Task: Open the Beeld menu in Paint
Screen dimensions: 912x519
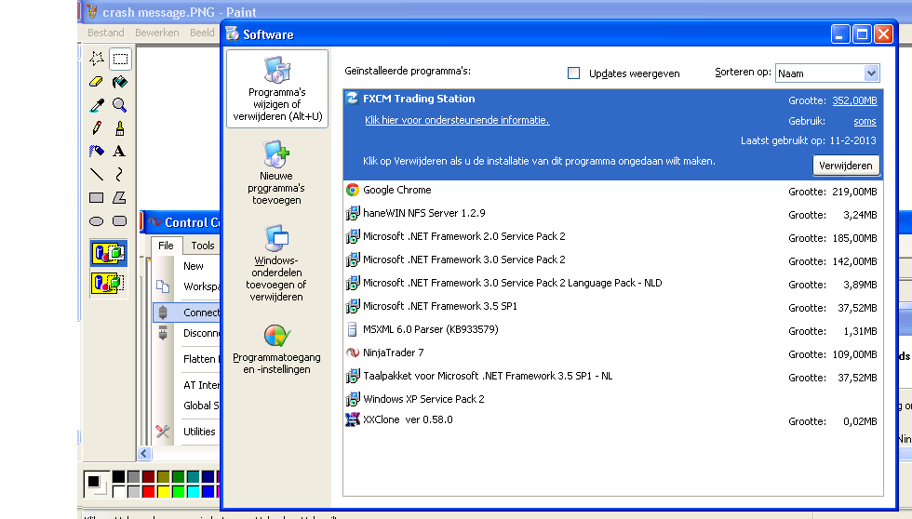Action: coord(202,33)
